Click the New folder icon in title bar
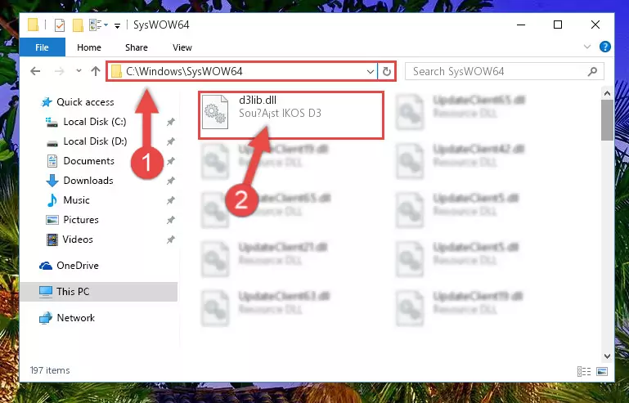This screenshot has width=629, height=403. tap(78, 25)
